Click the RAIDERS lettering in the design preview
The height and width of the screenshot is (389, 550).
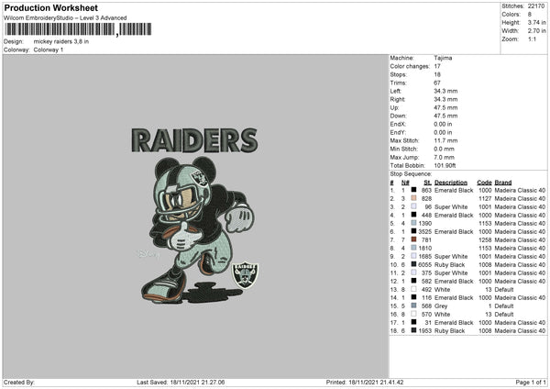pos(194,140)
